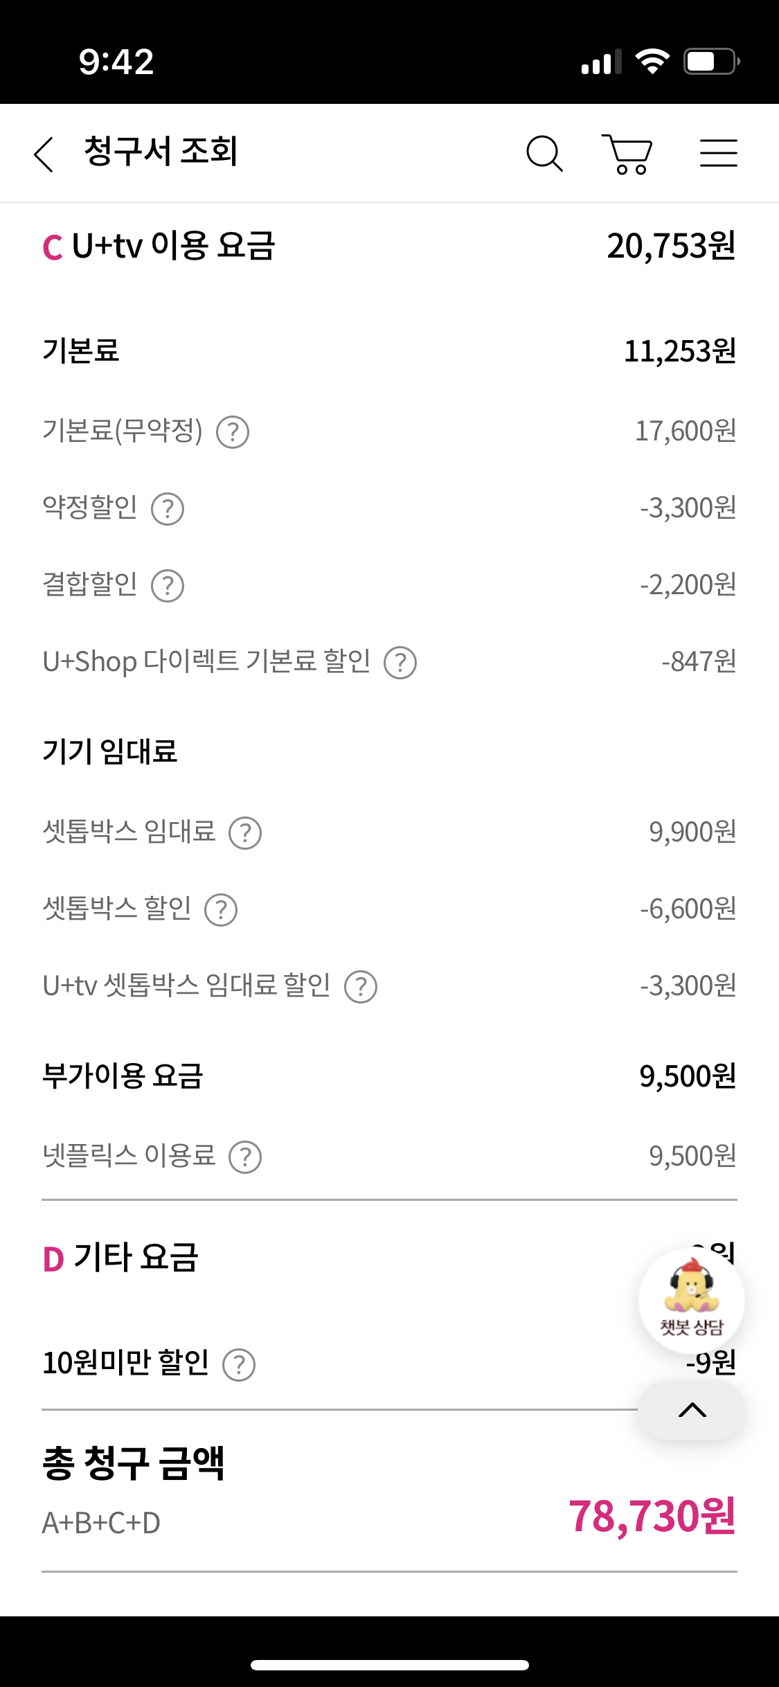779x1687 pixels.
Task: Show help for U+tv 셋톱박스 임대료 할인
Action: tap(361, 987)
